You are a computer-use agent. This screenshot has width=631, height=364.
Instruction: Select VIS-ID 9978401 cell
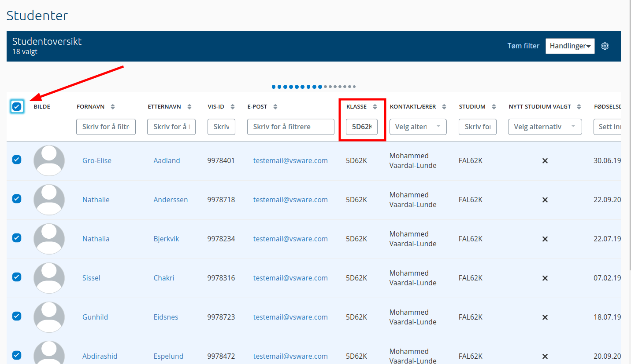tap(221, 160)
